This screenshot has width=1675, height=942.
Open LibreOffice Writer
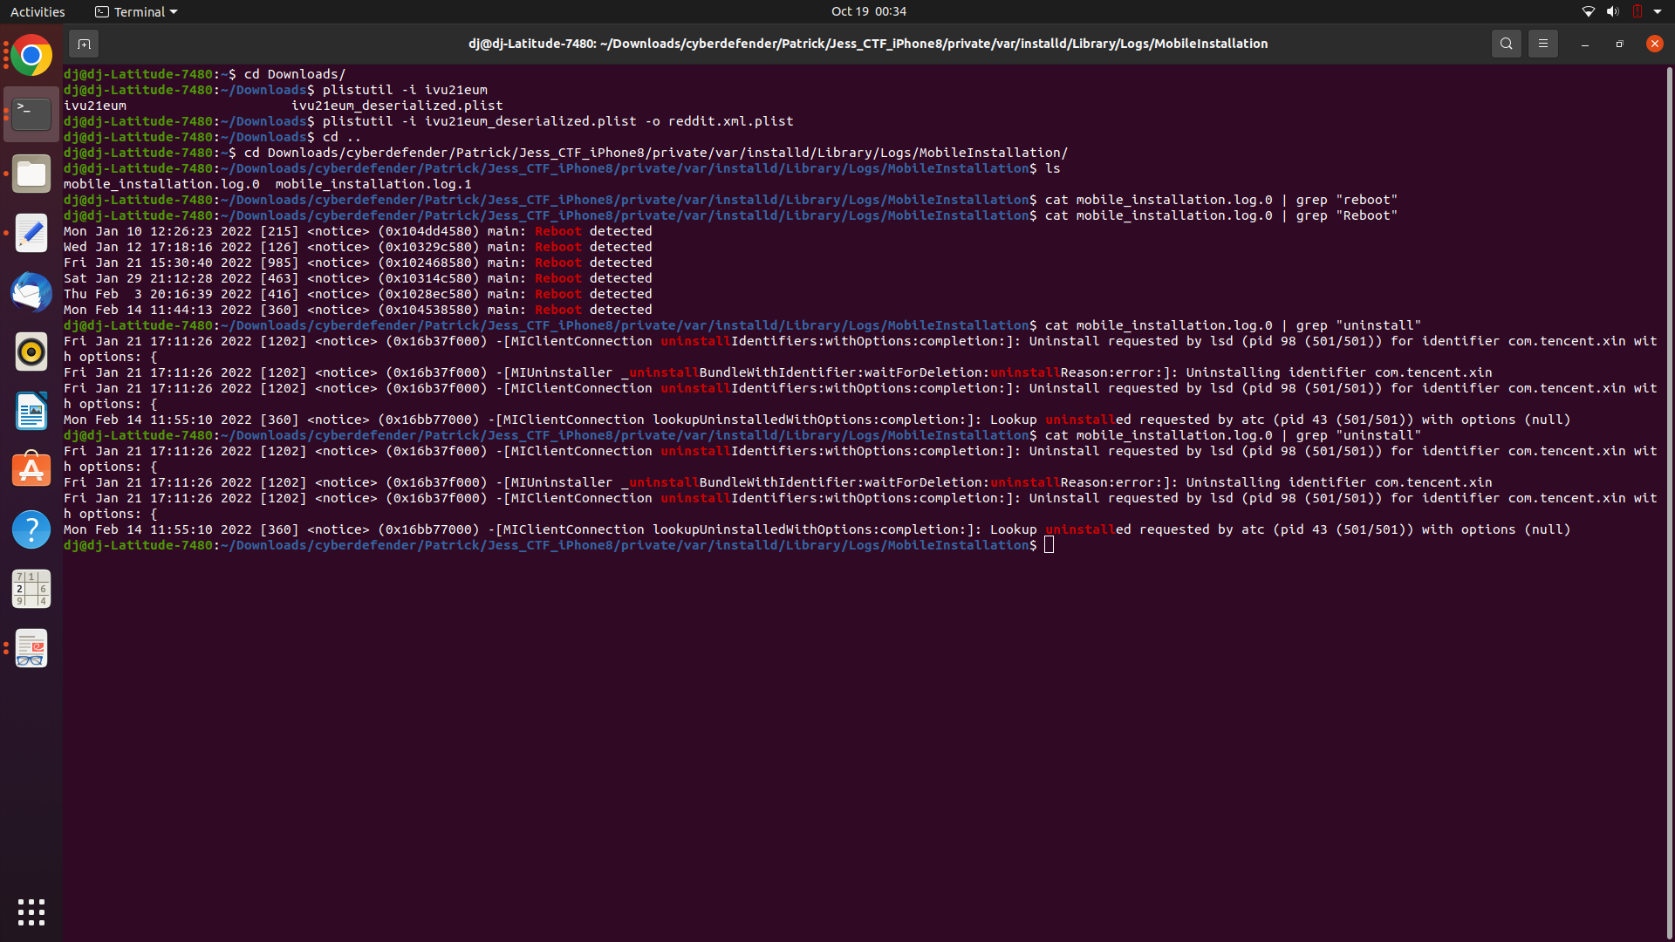(31, 410)
